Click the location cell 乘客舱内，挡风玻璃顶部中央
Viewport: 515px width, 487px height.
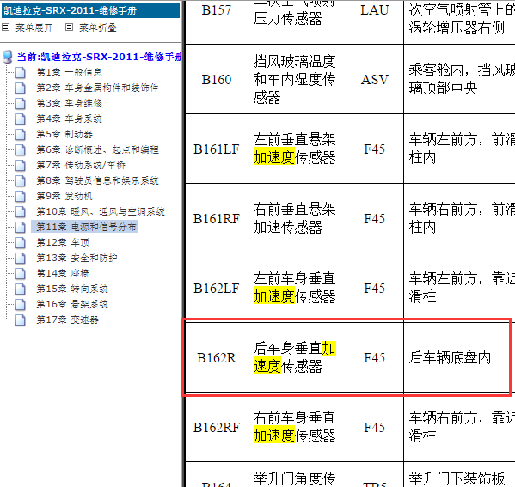[x=459, y=79]
